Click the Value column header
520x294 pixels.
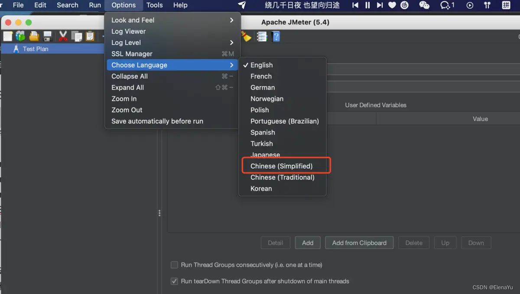pos(480,118)
